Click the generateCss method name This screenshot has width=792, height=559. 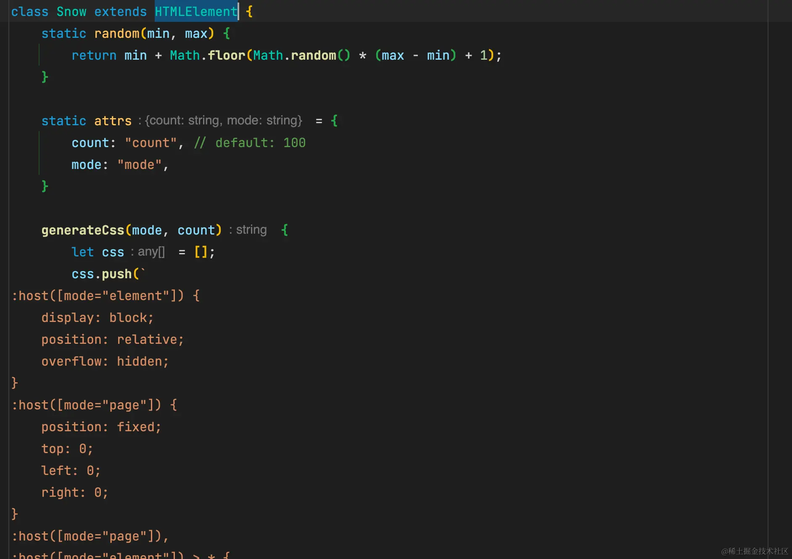coord(83,230)
